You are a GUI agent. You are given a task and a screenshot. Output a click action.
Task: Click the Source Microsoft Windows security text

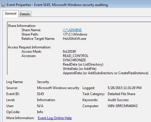pyautogui.click(x=58, y=88)
